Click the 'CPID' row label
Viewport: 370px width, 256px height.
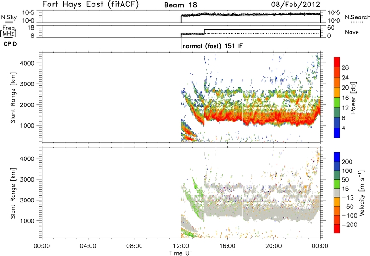tap(10, 44)
